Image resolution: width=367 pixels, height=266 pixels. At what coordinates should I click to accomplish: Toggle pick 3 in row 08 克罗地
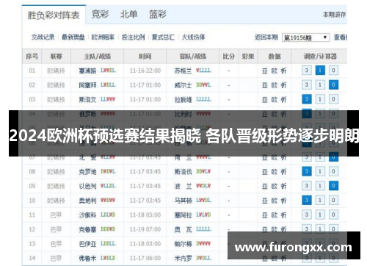tap(307, 171)
